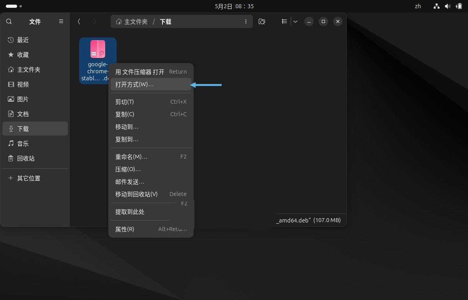Open the path bar three-dot menu
The height and width of the screenshot is (300, 468).
tap(246, 21)
